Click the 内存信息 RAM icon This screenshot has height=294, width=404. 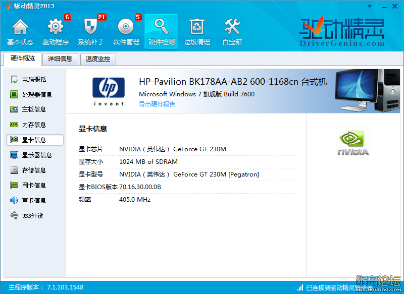(x=14, y=125)
